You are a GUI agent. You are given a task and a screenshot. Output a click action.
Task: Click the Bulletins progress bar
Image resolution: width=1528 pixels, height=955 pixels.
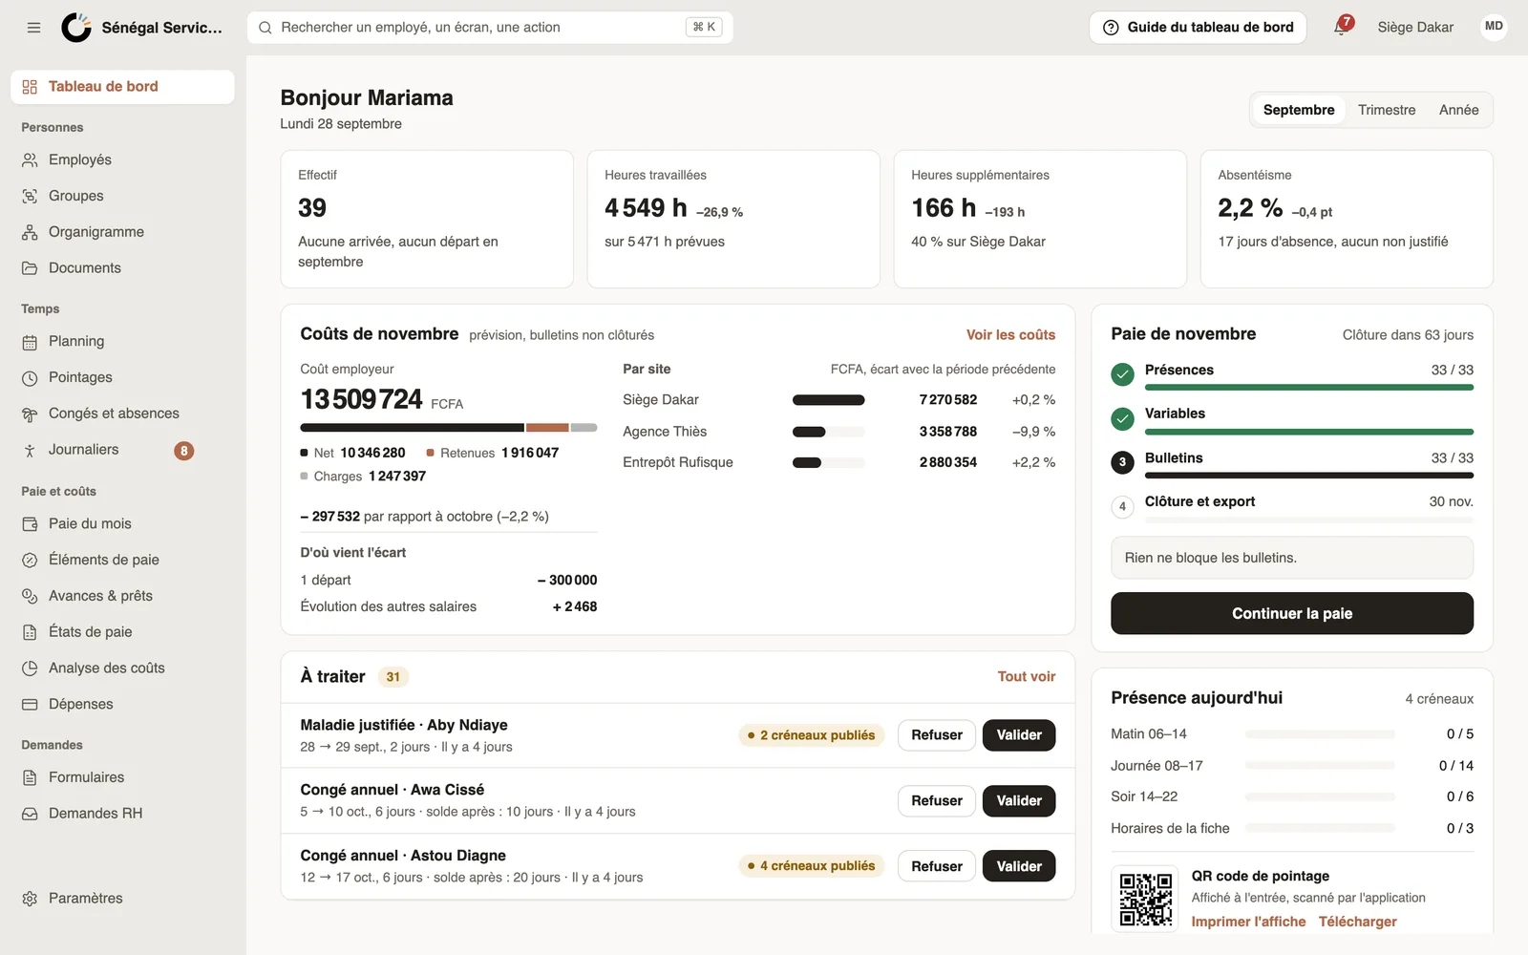(1308, 475)
